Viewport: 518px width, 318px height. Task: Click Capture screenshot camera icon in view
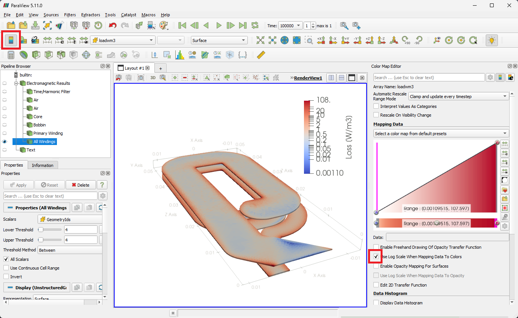coord(141,78)
